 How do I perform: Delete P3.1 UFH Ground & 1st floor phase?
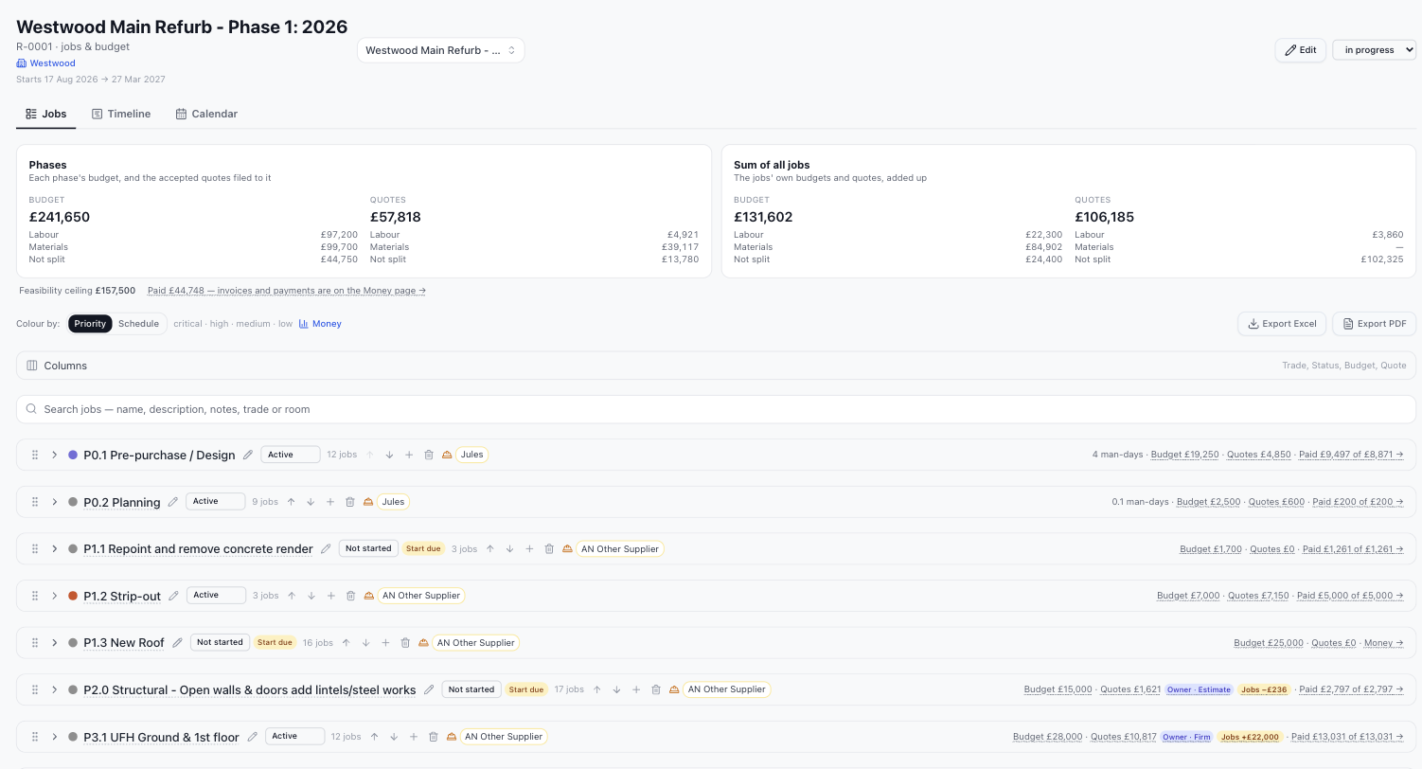click(x=434, y=736)
